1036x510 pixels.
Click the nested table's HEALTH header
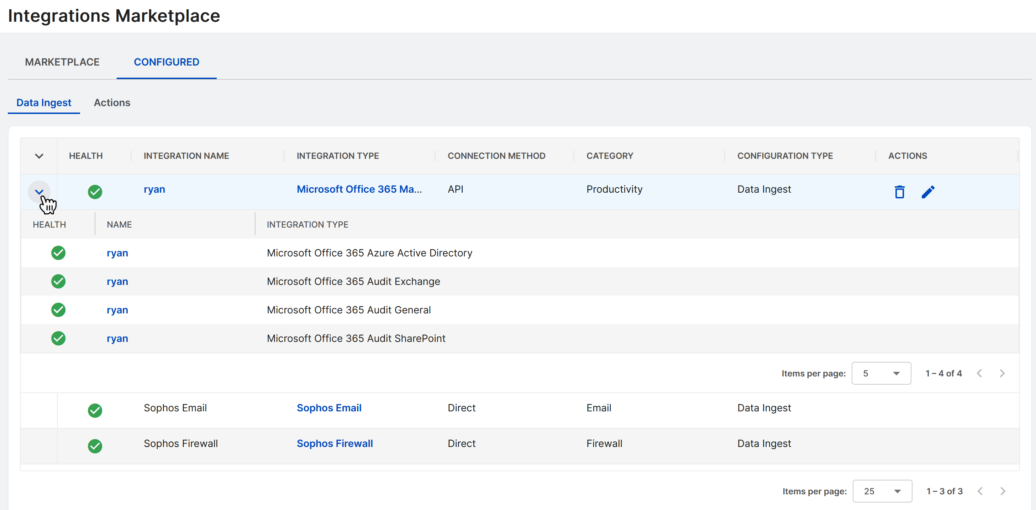(x=49, y=225)
